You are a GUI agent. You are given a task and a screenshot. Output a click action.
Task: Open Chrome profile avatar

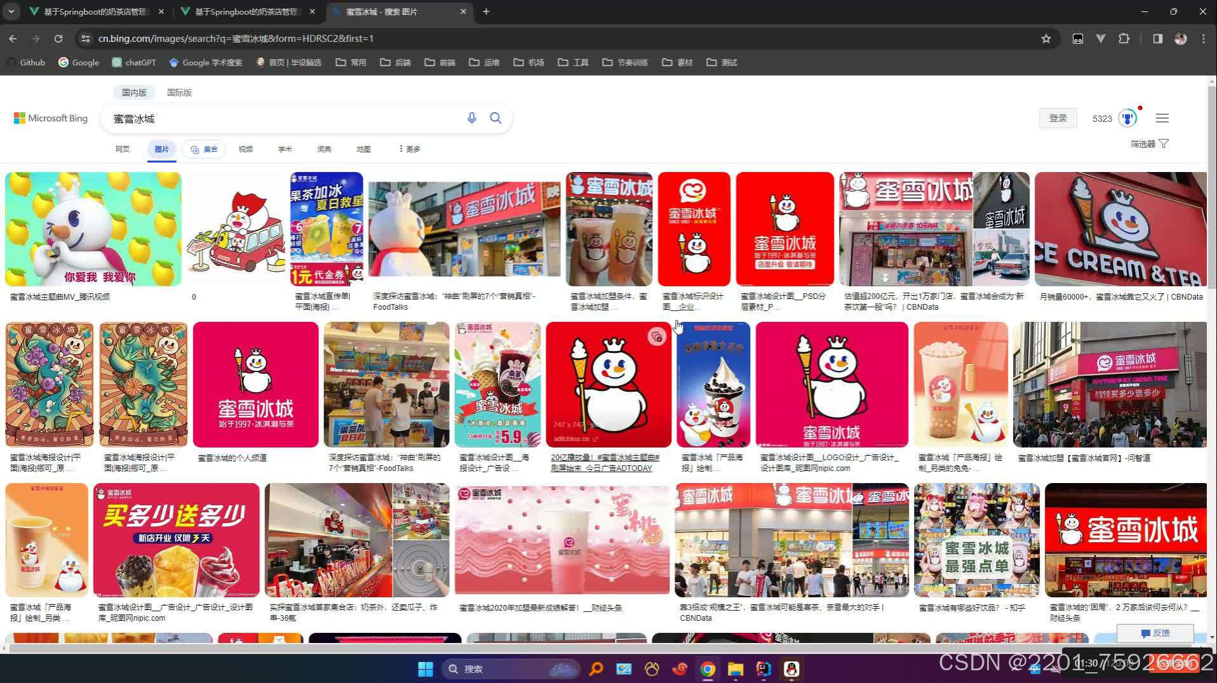pyautogui.click(x=1180, y=39)
